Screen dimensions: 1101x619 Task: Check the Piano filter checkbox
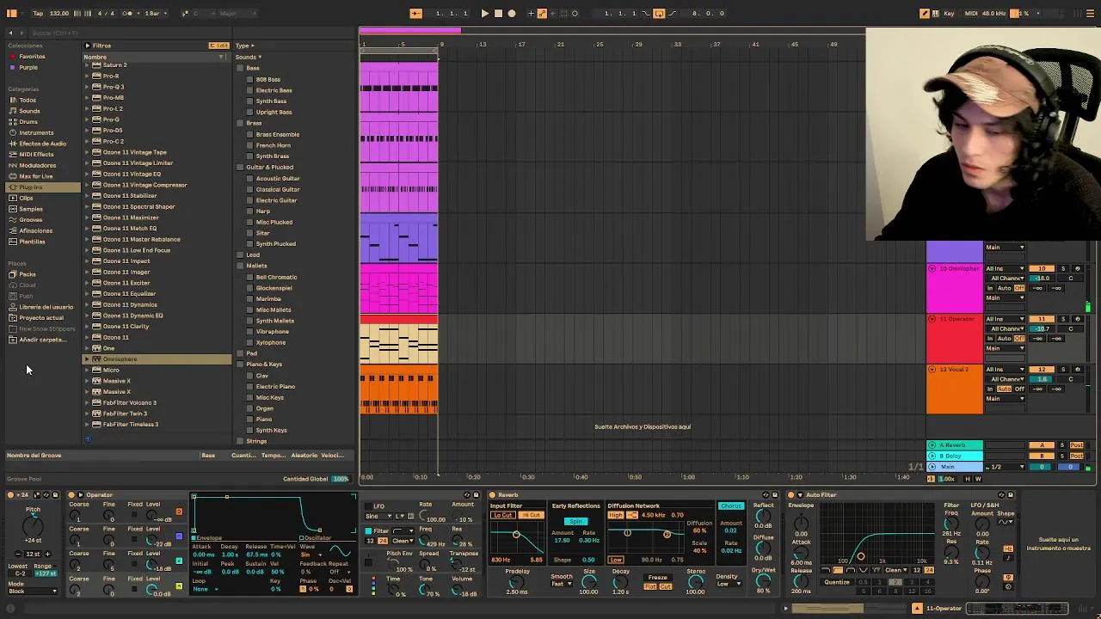pos(250,420)
